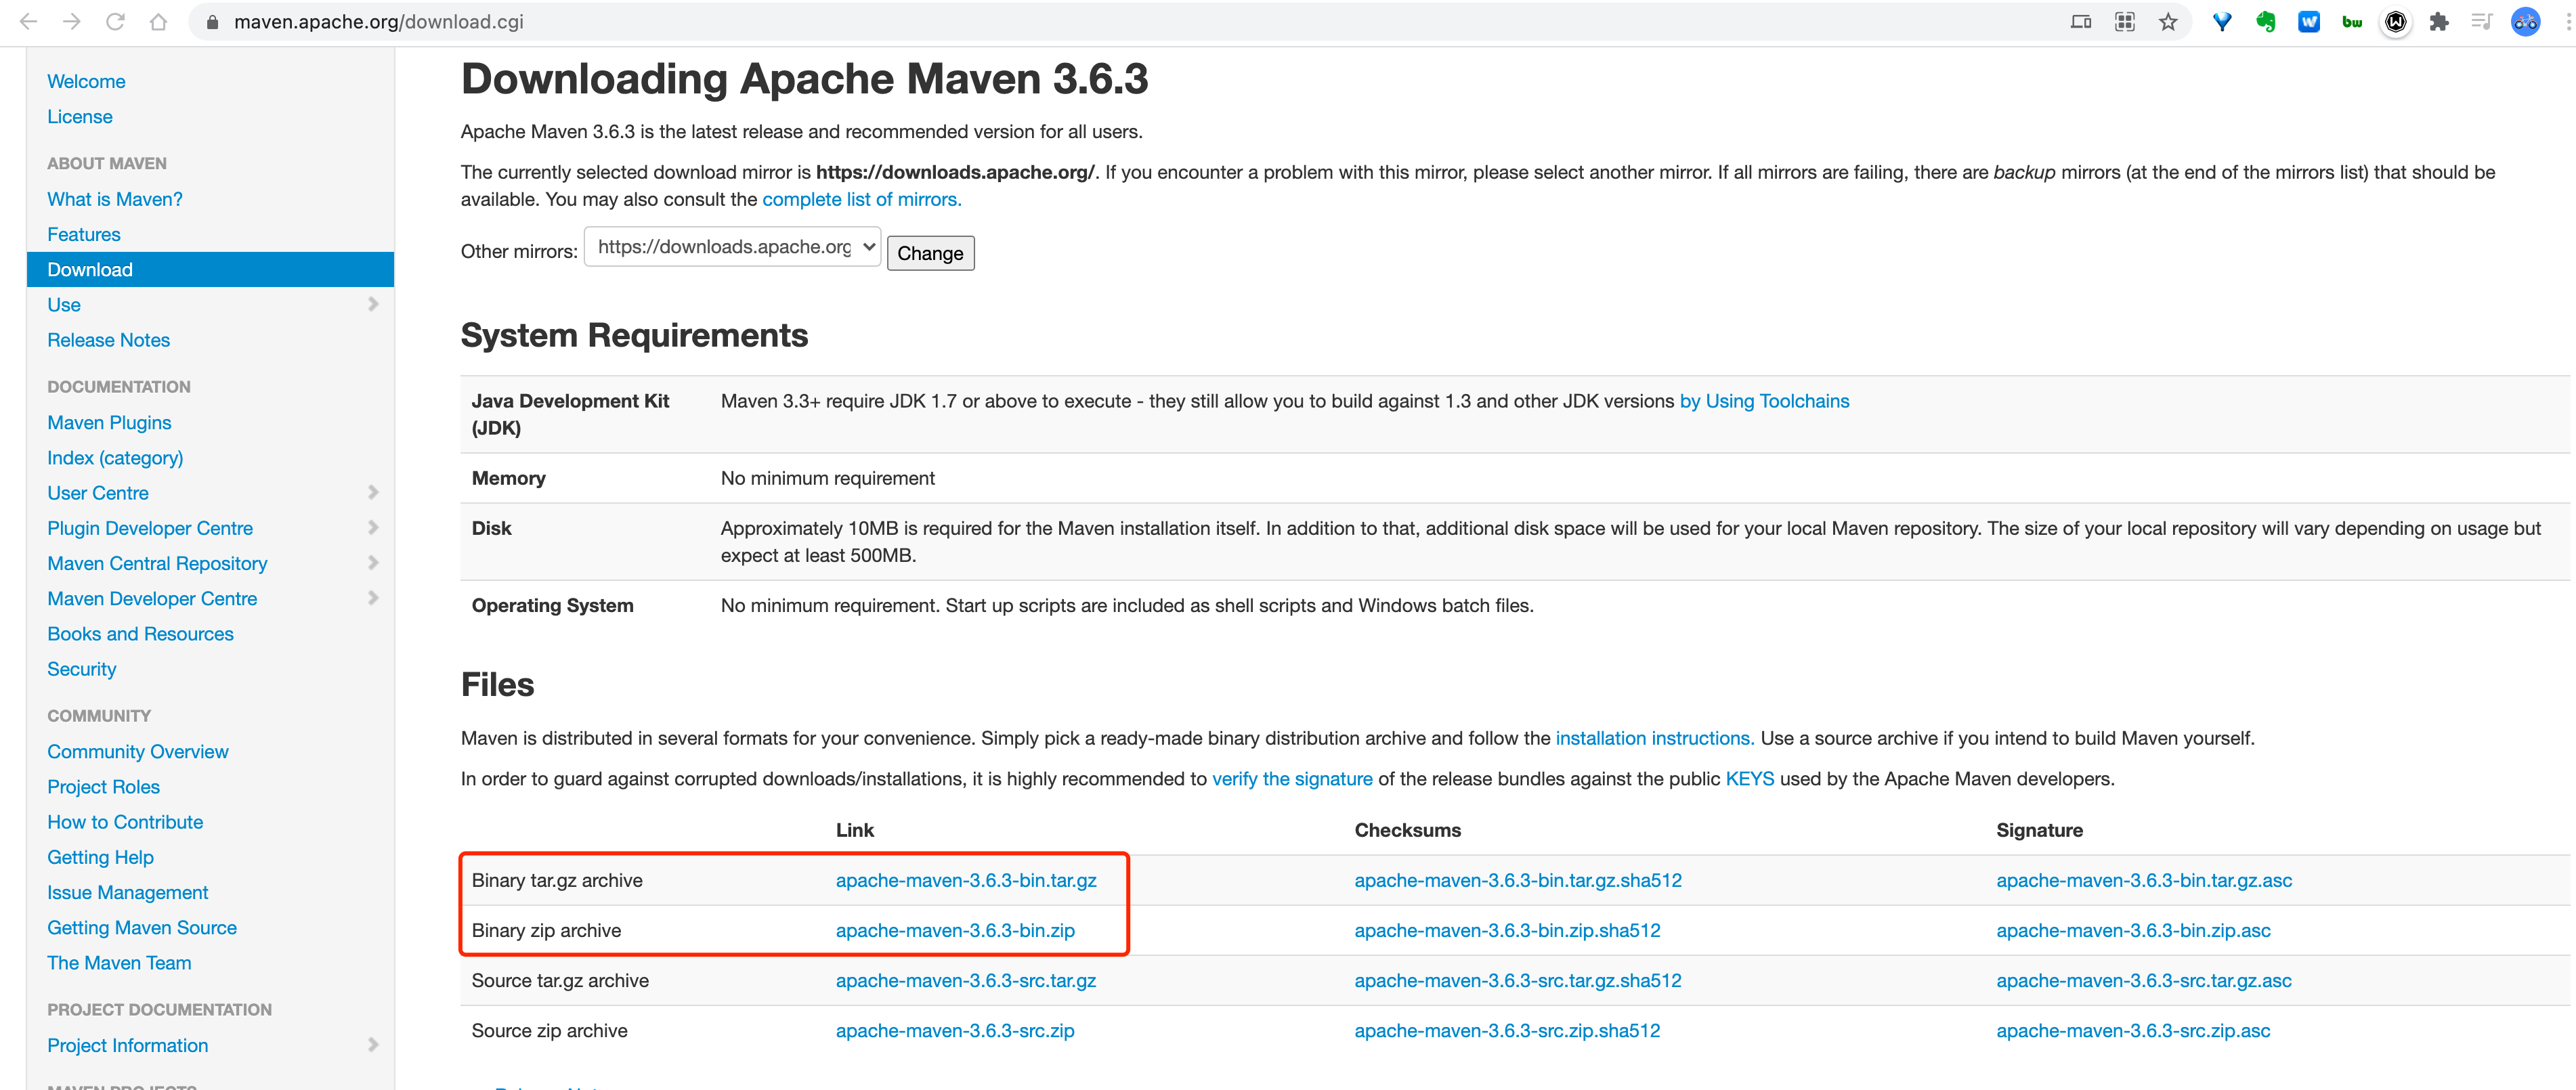Open Community Overview sidebar link

[138, 751]
